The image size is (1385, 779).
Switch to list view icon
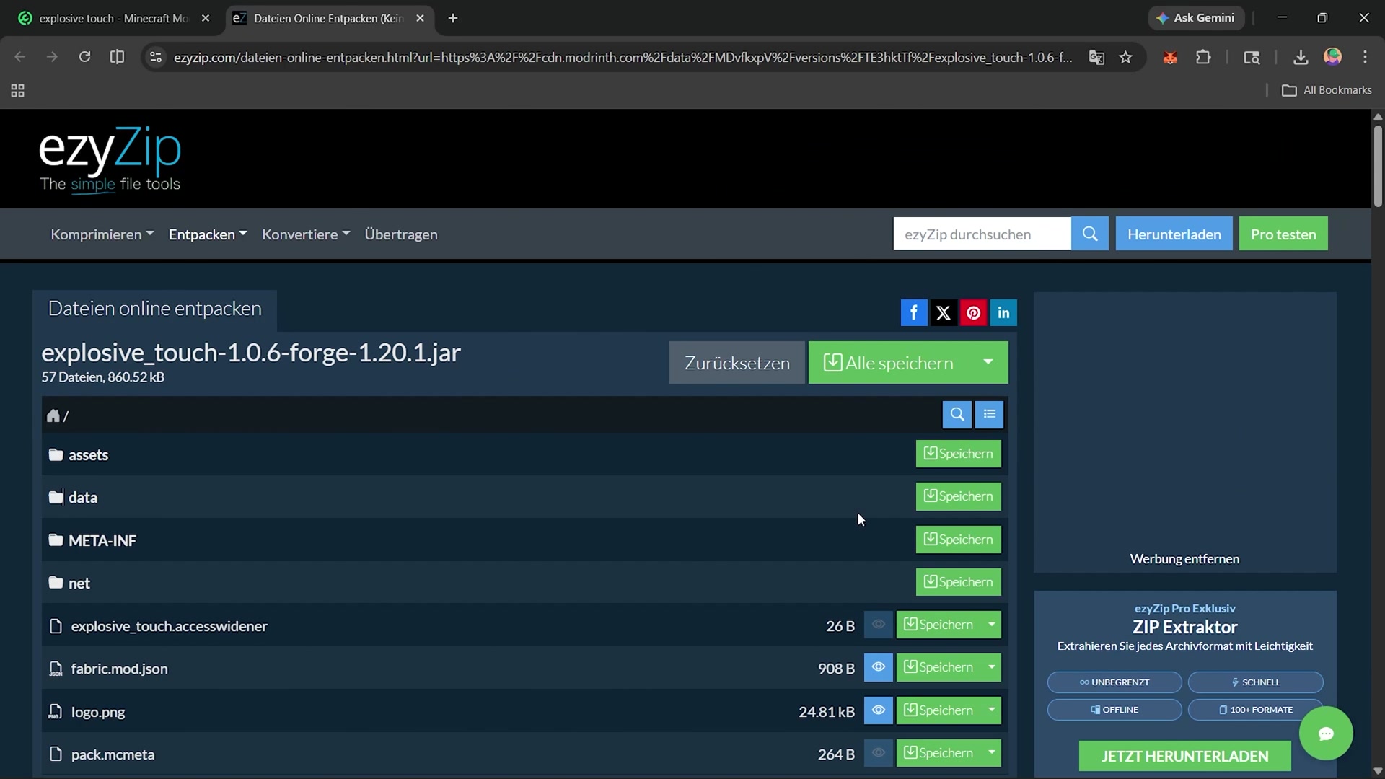[989, 414]
